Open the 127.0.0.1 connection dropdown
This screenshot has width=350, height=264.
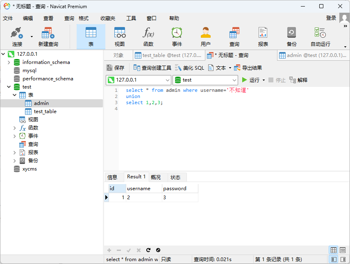(x=139, y=80)
